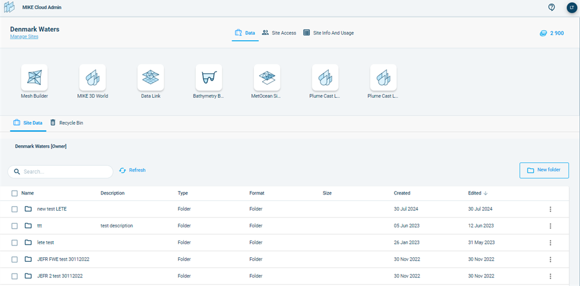The width and height of the screenshot is (580, 286).
Task: Open options menu for new test LETE
Action: (550, 209)
